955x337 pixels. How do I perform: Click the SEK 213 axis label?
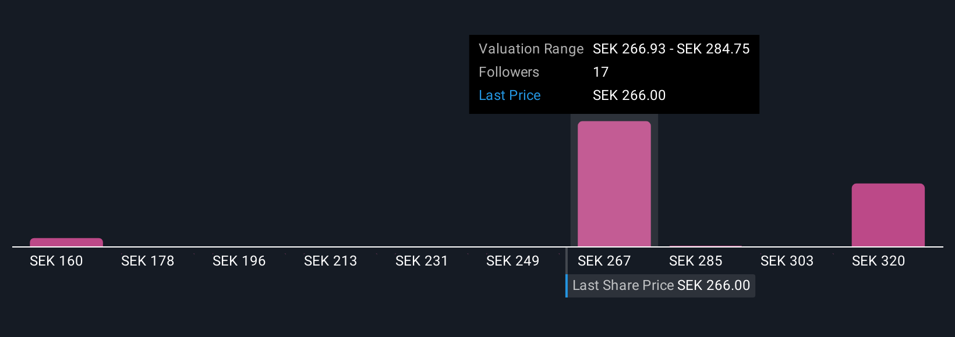pyautogui.click(x=331, y=261)
